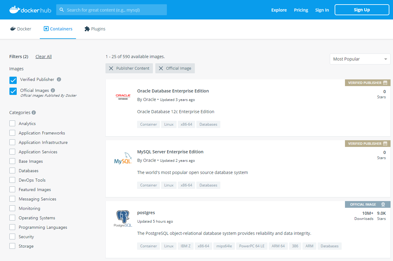The width and height of the screenshot is (393, 261).
Task: Check the Base Images category
Action: [x=12, y=161]
